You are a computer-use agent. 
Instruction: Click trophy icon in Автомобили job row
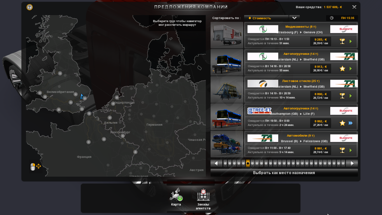click(342, 150)
